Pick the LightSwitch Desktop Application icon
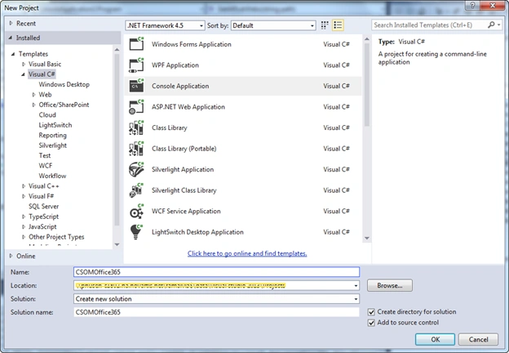This screenshot has width=509, height=353. click(136, 232)
